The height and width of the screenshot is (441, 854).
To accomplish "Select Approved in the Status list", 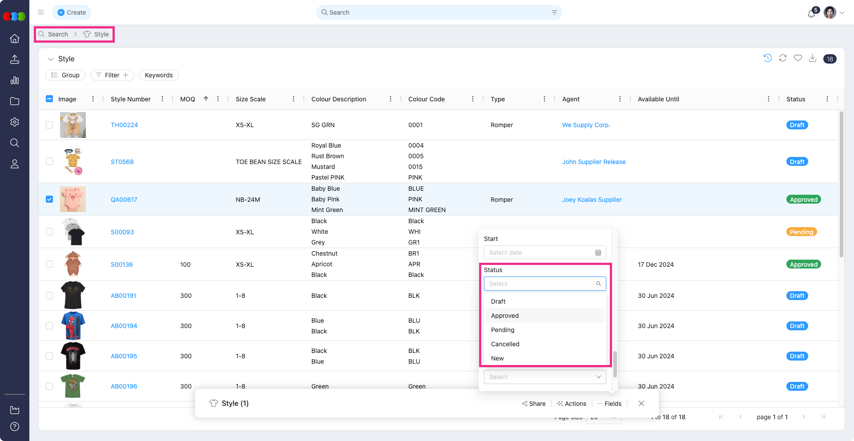I will tap(505, 316).
